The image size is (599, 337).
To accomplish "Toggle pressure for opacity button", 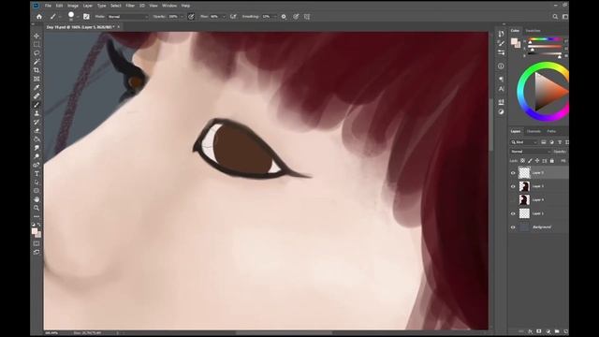I will 191,17.
